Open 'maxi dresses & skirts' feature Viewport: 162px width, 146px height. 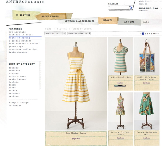[23, 44]
